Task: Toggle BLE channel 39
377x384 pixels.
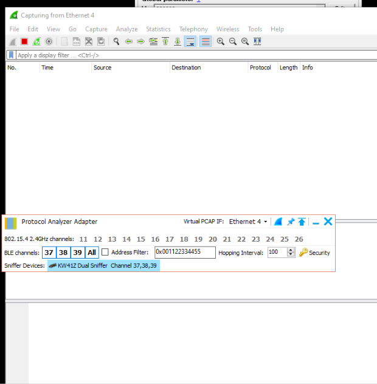Action: 78,253
